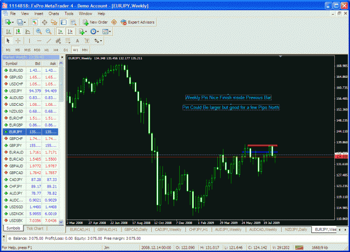Click the Bid column header
This screenshot has width=350, height=252.
pos(34,64)
